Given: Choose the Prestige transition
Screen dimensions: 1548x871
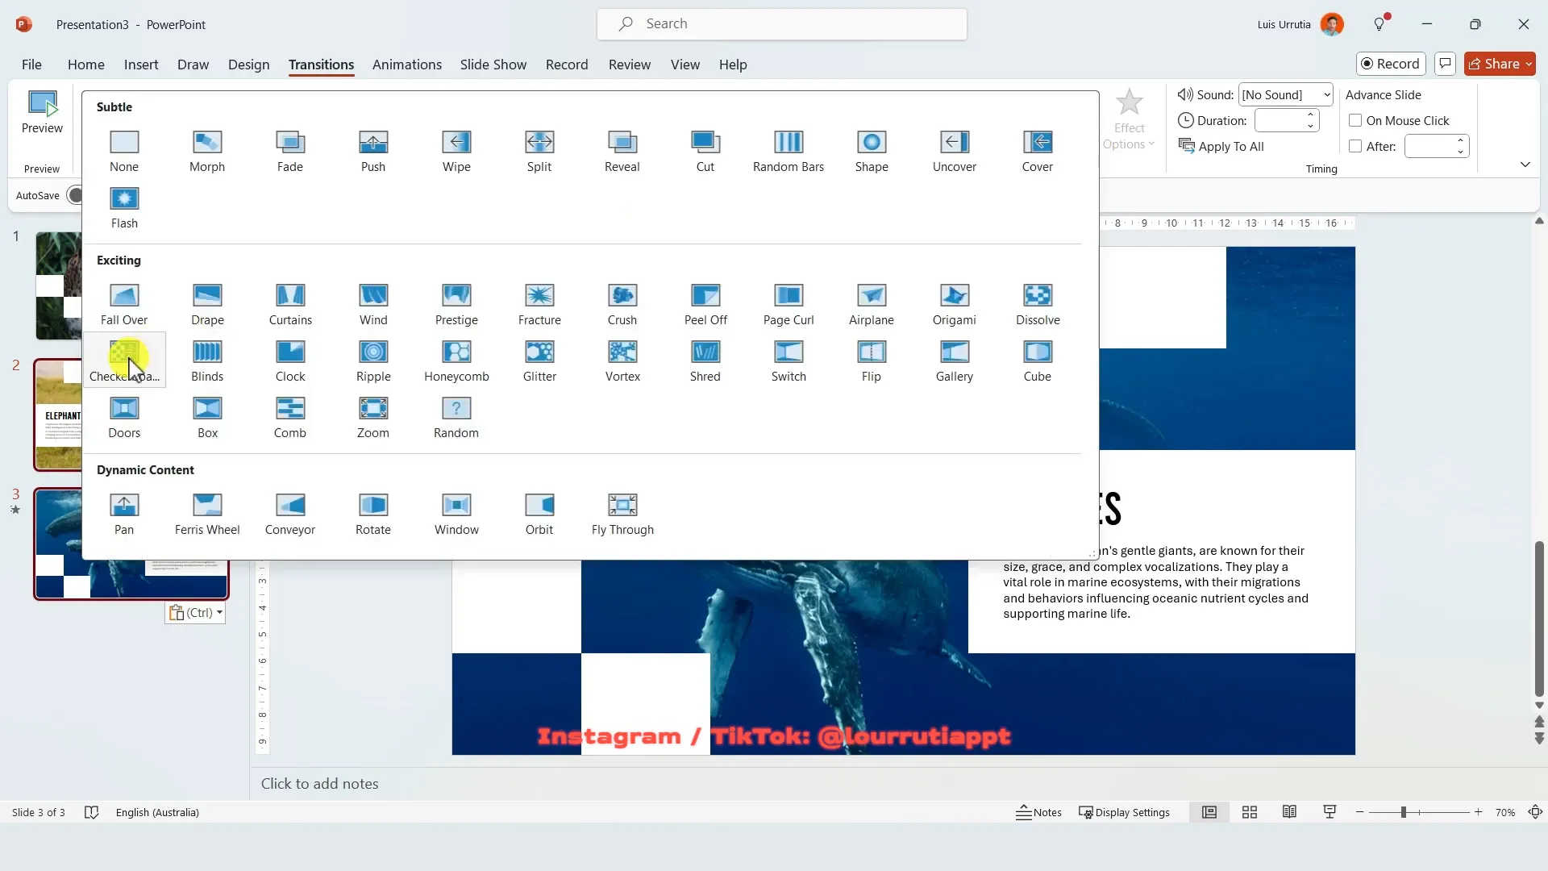Looking at the screenshot, I should [456, 304].
